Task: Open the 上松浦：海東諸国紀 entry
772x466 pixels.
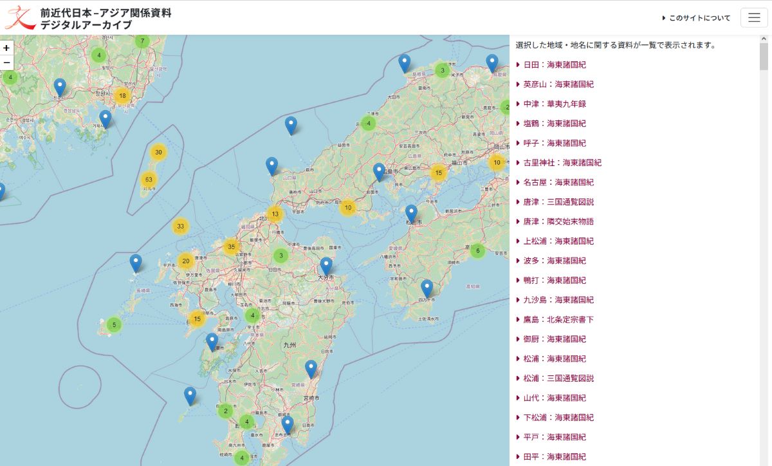Action: point(558,241)
